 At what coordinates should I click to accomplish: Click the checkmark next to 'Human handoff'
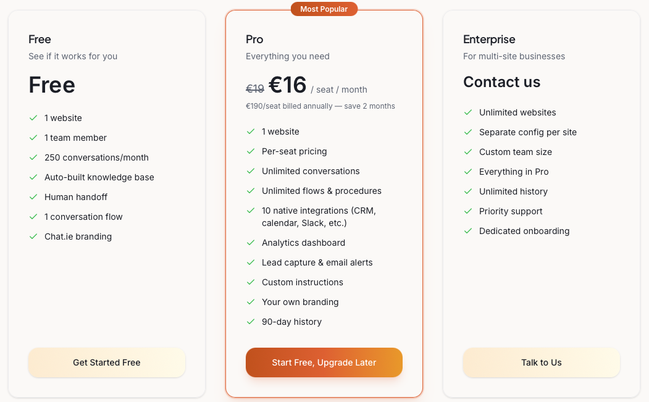pos(33,197)
